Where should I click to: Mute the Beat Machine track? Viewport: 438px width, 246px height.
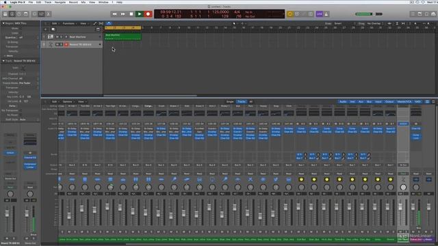pos(57,37)
